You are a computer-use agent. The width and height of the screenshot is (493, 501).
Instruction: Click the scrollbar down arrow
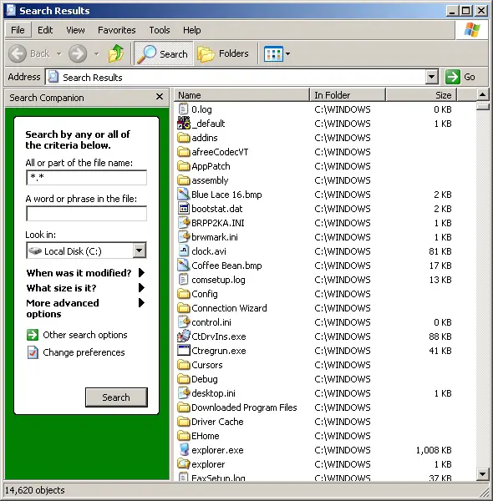482,473
